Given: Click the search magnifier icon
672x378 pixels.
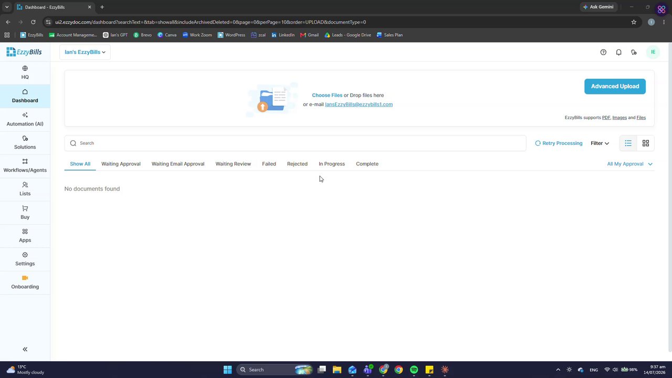Looking at the screenshot, I should pos(73,143).
